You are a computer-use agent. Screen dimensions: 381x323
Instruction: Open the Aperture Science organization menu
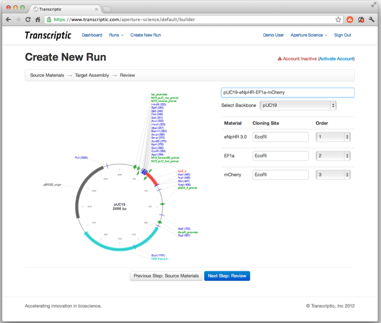[308, 35]
